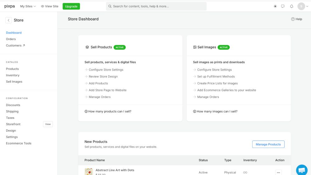Select Dashboard in the sidebar
Image resolution: width=311 pixels, height=175 pixels.
click(x=14, y=33)
